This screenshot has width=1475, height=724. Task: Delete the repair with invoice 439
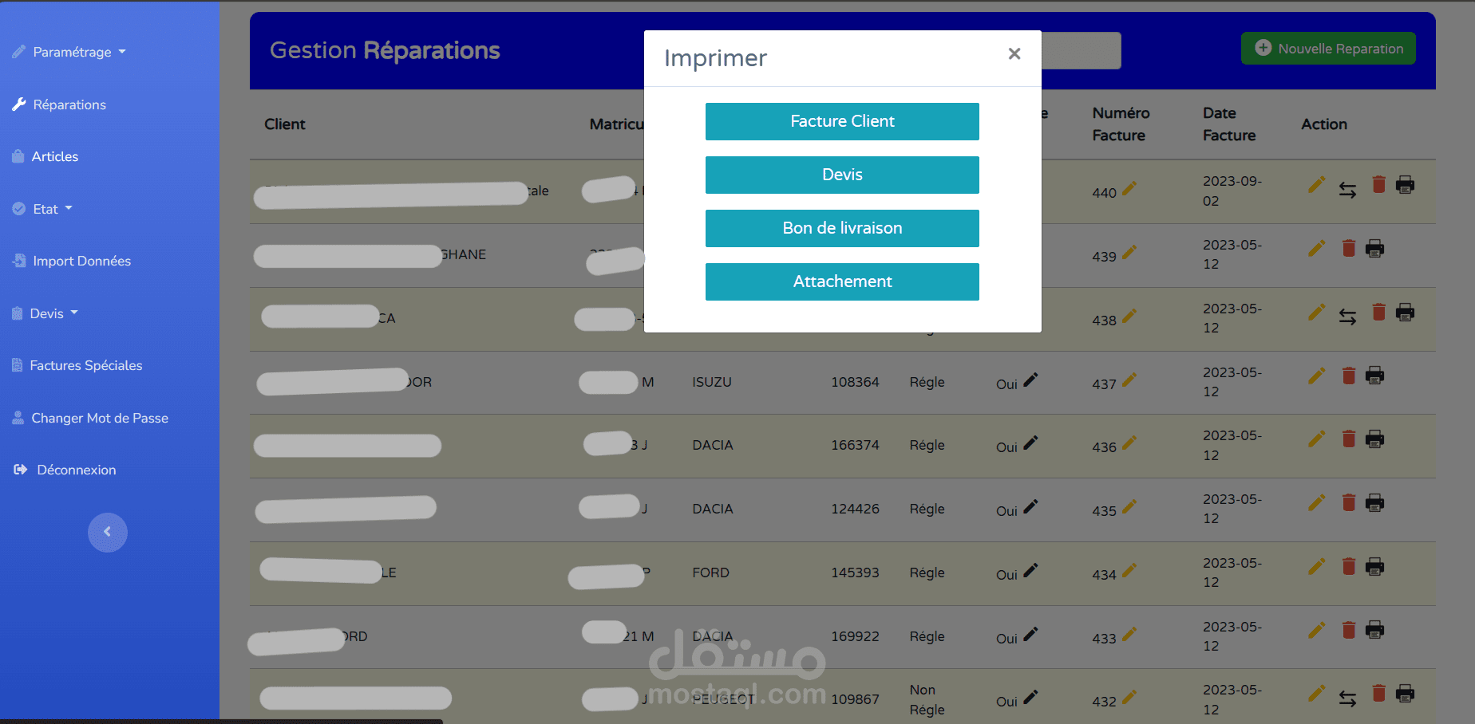click(x=1349, y=248)
